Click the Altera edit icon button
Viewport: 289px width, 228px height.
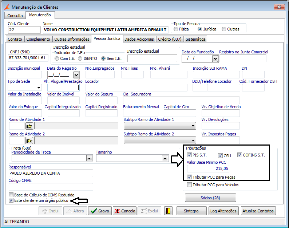(75, 211)
